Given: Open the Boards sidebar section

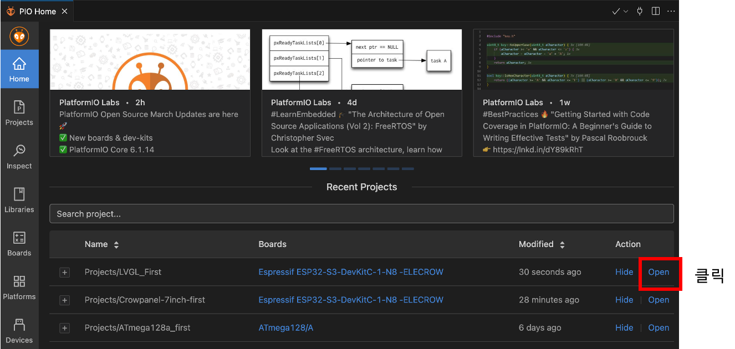Looking at the screenshot, I should point(19,244).
